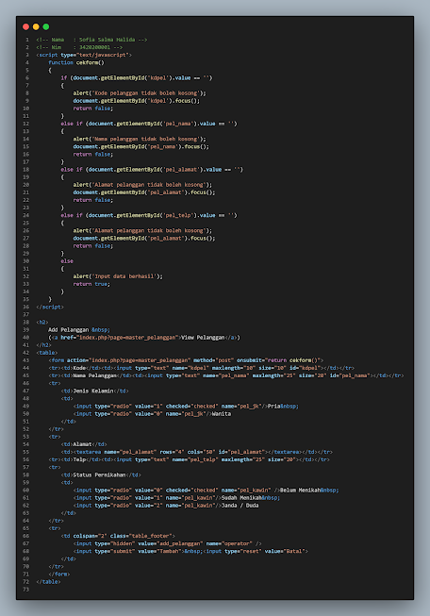Click the opening <h2> tag on line 38
Image resolution: width=430 pixels, height=616 pixels.
pos(42,322)
